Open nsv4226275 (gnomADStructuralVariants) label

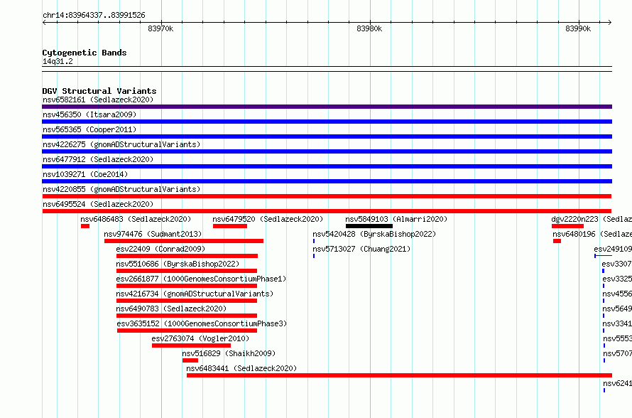[121, 144]
